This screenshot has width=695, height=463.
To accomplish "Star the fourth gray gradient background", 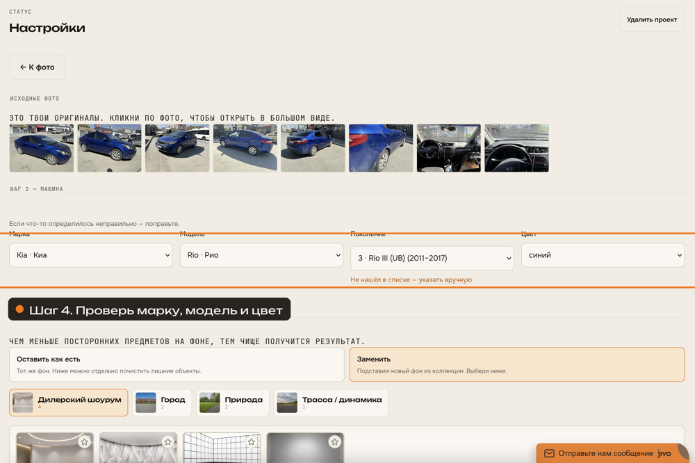I will pyautogui.click(x=335, y=441).
